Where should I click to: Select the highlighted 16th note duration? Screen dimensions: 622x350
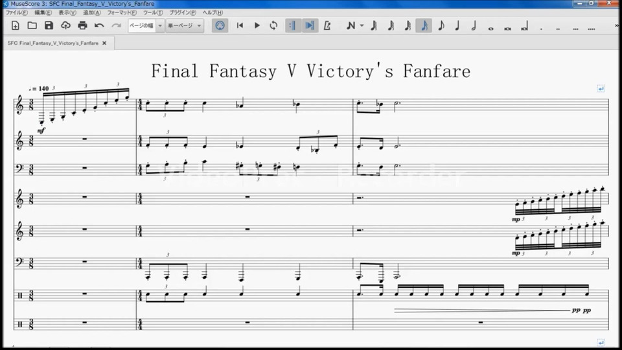click(x=424, y=26)
